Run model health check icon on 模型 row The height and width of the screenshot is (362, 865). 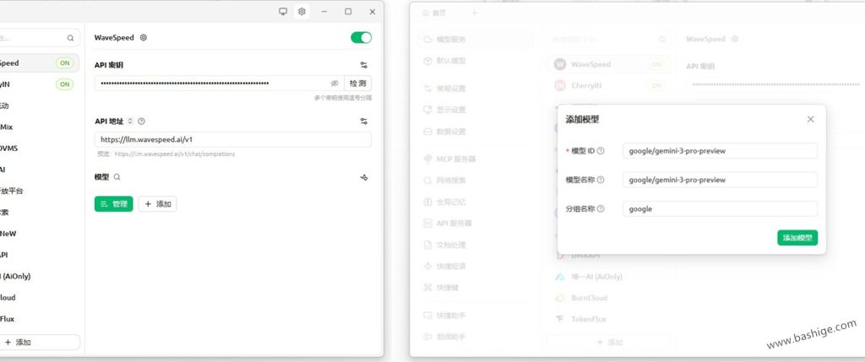363,177
